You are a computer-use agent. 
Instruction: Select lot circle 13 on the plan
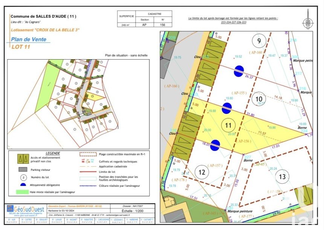point(282,176)
